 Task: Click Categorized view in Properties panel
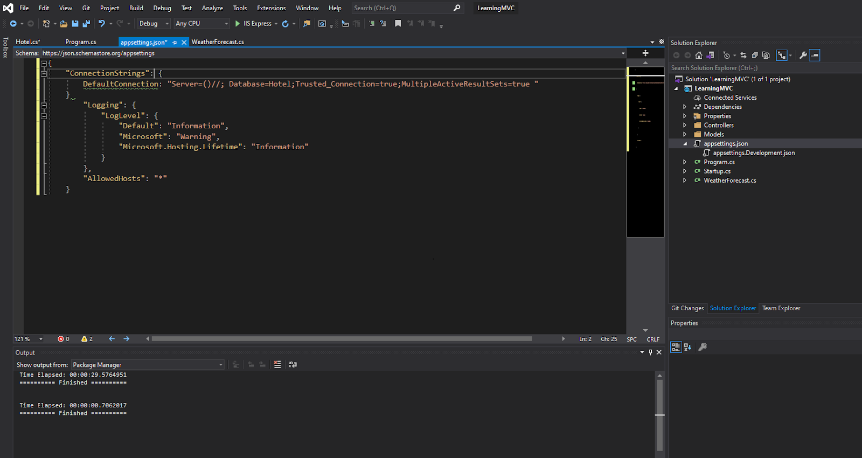(676, 347)
